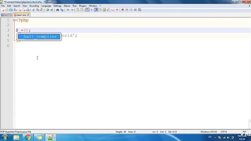Click the Paste toolbar icon
This screenshot has height=141, width=251.
(x=42, y=10)
